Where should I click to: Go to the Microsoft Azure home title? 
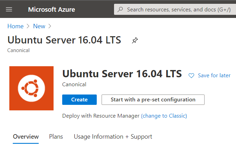51,9
